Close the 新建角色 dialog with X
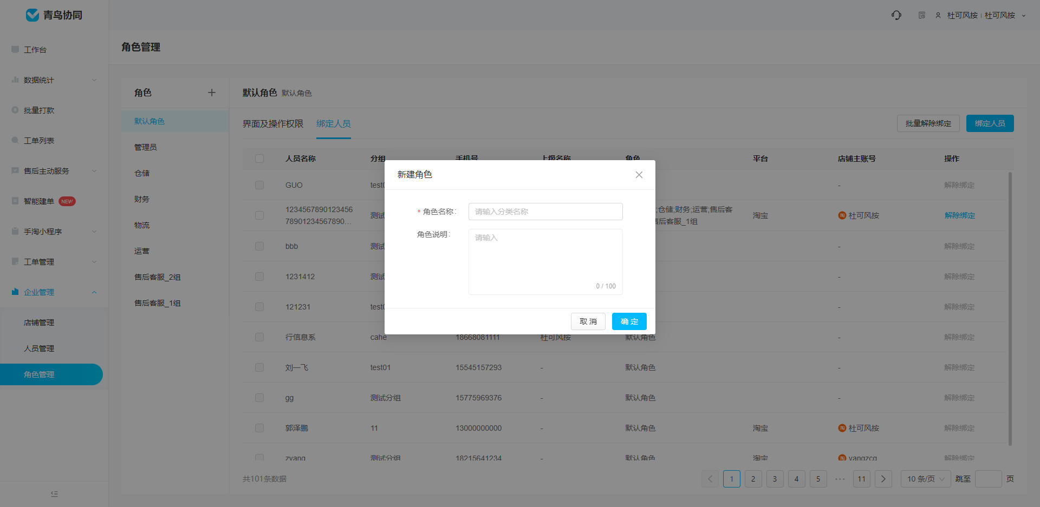Viewport: 1040px width, 507px height. (x=639, y=175)
